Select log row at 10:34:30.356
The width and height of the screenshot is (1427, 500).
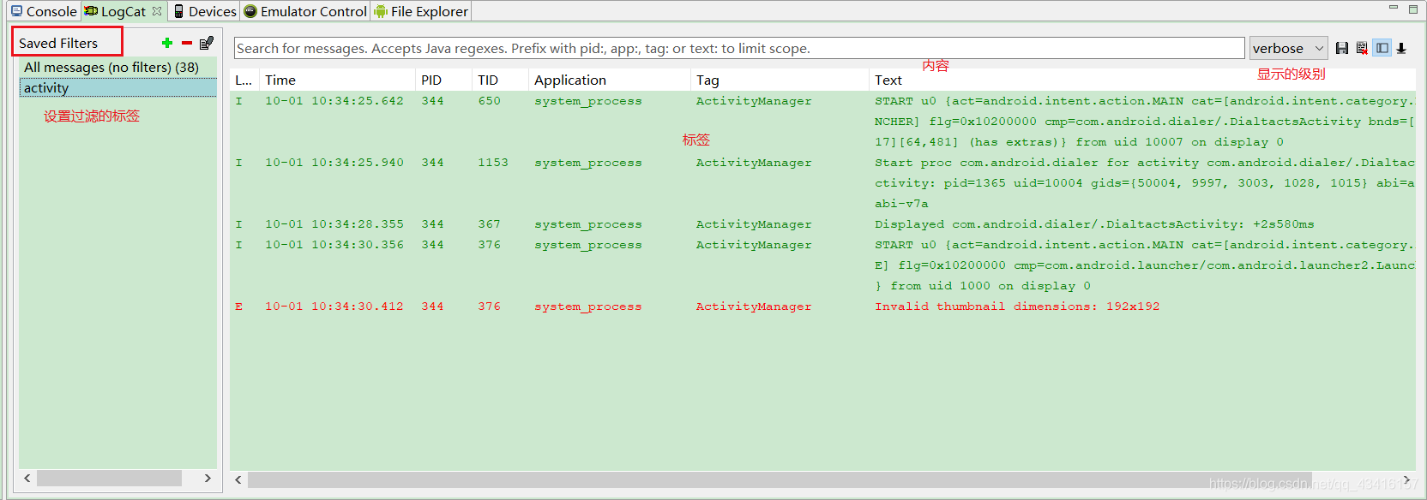click(822, 265)
